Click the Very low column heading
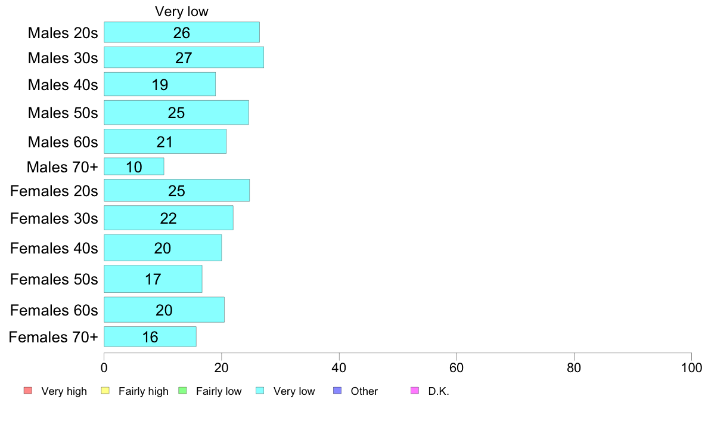Screen dimensions: 708x439 182,11
